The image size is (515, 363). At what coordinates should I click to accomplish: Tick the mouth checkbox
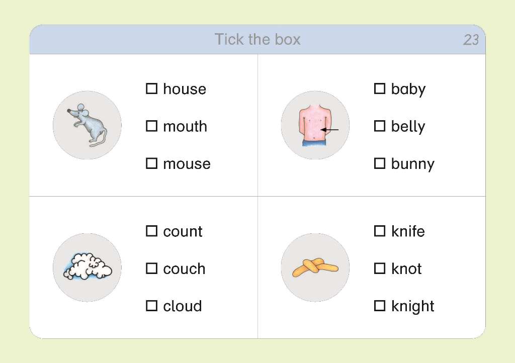click(x=151, y=126)
